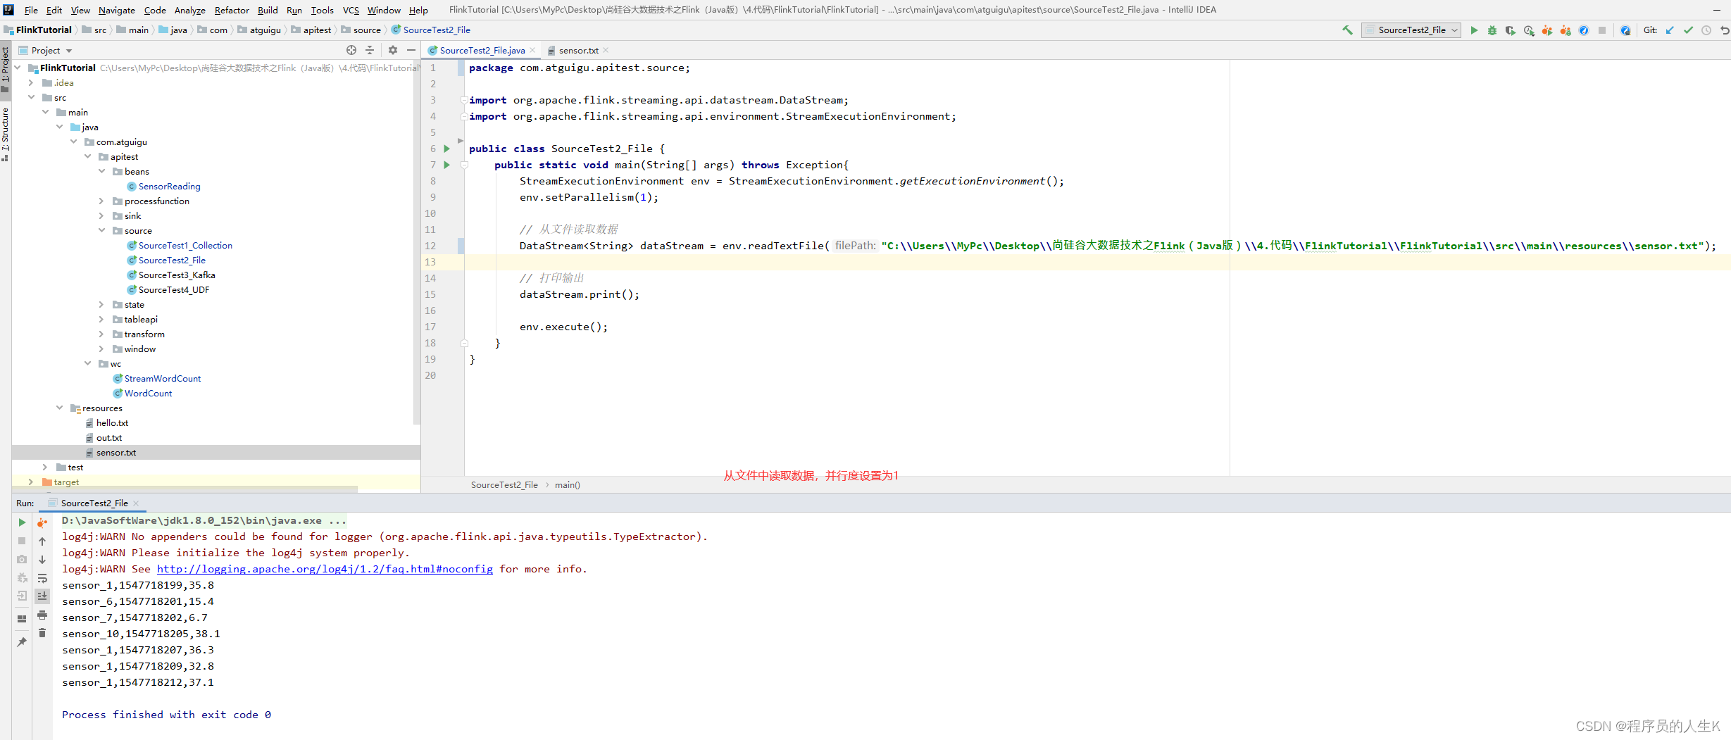Toggle pin tab in Run panel
The height and width of the screenshot is (740, 1731).
(x=22, y=641)
